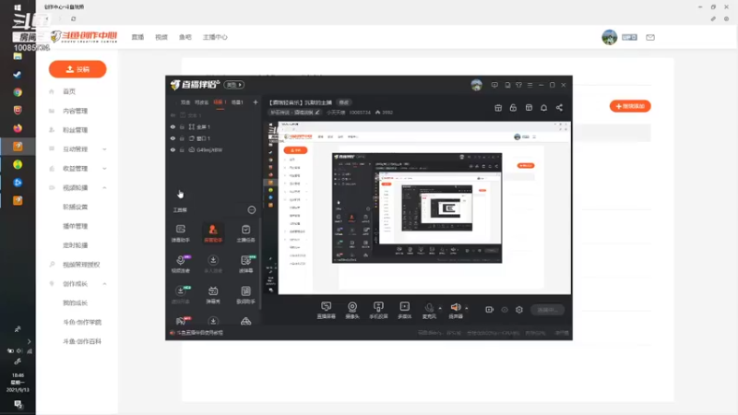This screenshot has height=415, width=738.
Task: Expand the 互动管理 sidebar section
Action: [x=104, y=149]
